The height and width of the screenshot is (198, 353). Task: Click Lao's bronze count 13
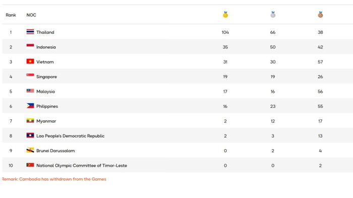(320, 136)
